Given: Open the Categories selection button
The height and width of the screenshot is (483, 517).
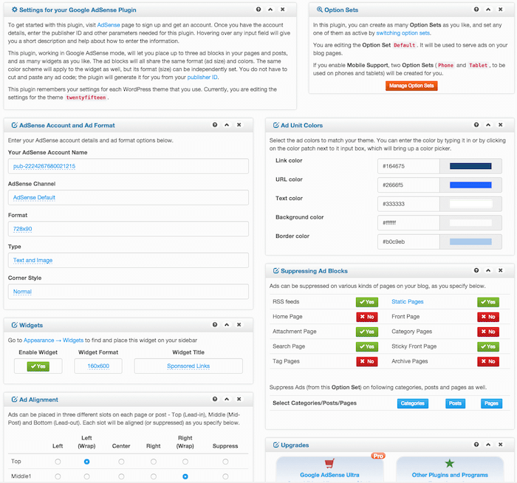Looking at the screenshot, I should tap(412, 403).
